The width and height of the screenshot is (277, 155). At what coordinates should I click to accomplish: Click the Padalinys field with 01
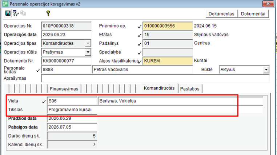click(168, 43)
